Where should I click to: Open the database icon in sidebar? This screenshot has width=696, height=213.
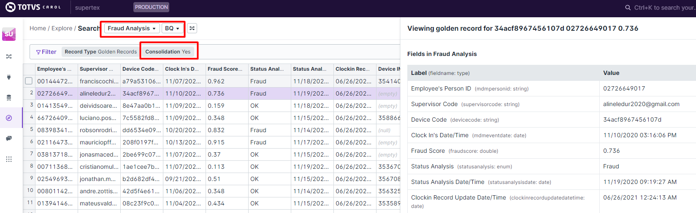9,98
